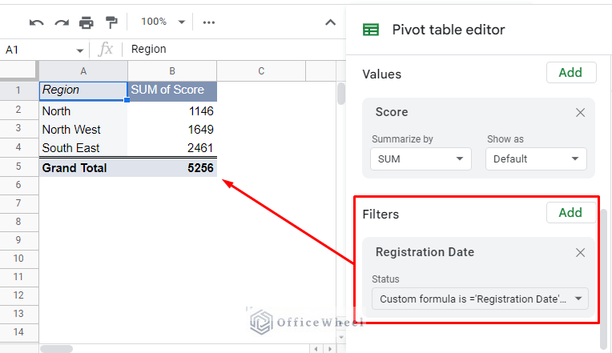
Task: Open the 100% zoom dropdown
Action: 163,22
